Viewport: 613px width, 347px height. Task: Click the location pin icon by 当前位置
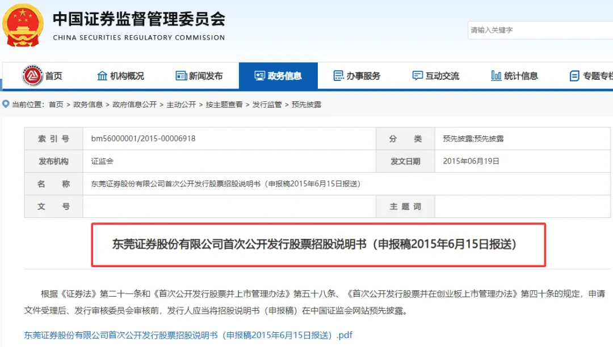pyautogui.click(x=6, y=104)
